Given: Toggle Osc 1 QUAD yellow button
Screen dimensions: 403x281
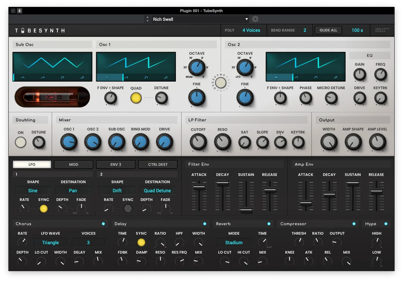Looking at the screenshot, I should click(136, 98).
